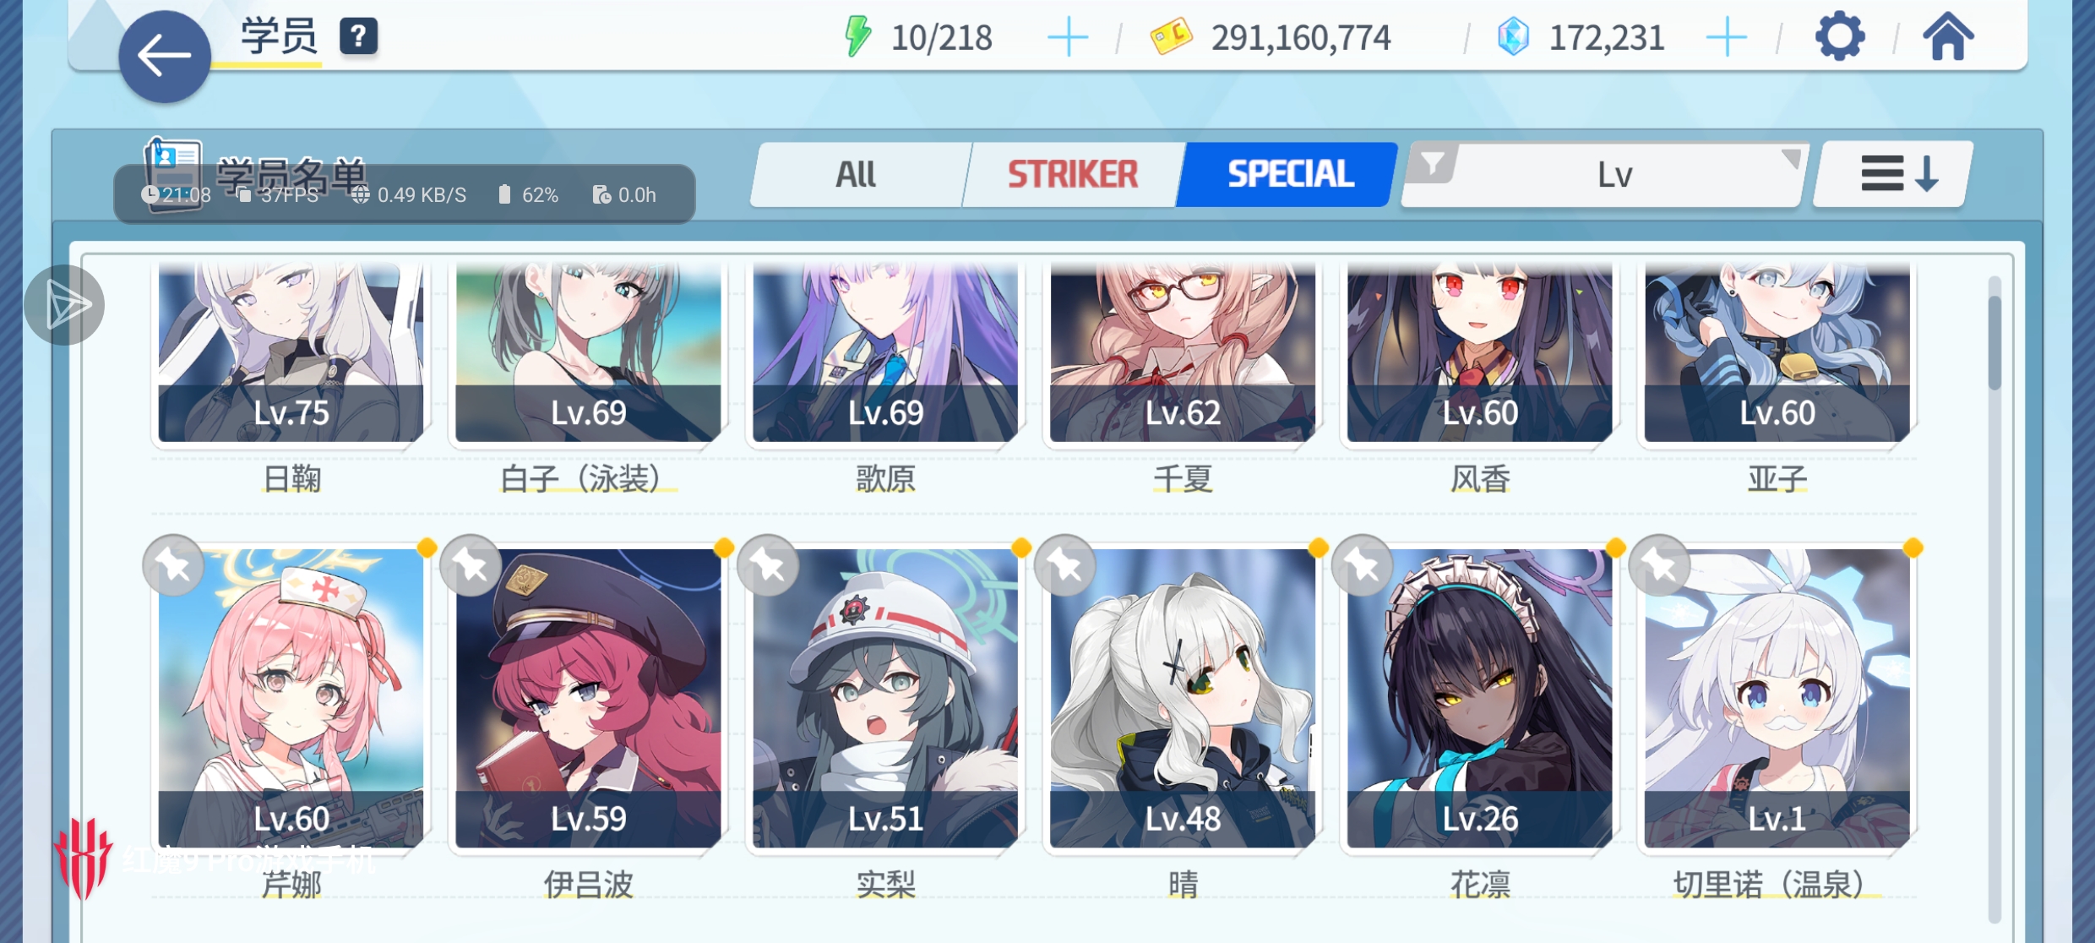
Task: Open the help question mark icon
Action: point(358,36)
